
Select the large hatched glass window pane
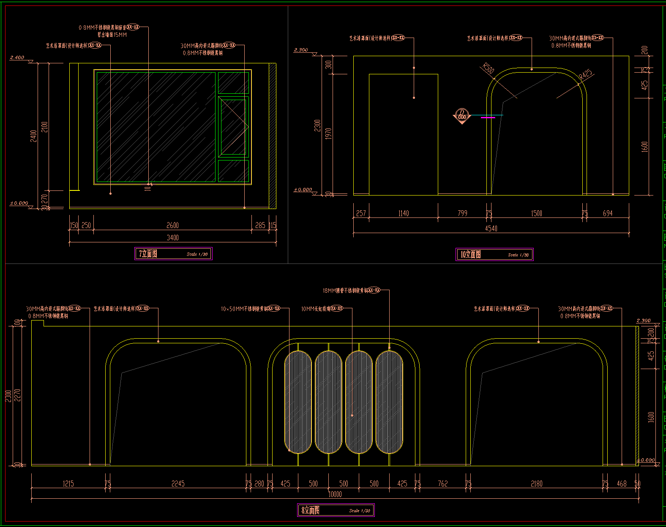pos(156,127)
